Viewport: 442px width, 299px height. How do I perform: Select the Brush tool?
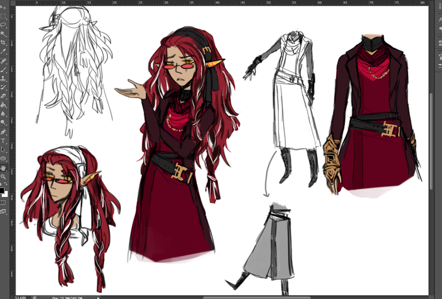click(x=3, y=70)
